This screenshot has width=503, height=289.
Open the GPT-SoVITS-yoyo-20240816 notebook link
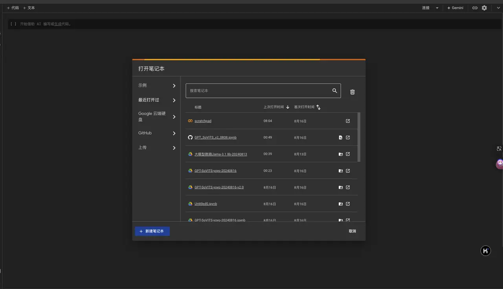coord(215,171)
